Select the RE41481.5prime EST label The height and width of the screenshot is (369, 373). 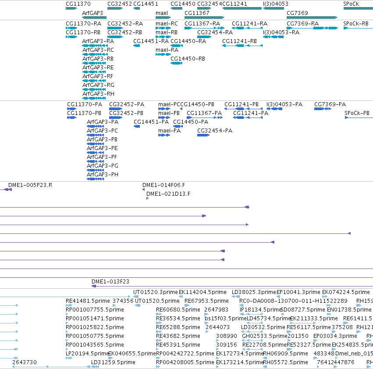pos(88,301)
